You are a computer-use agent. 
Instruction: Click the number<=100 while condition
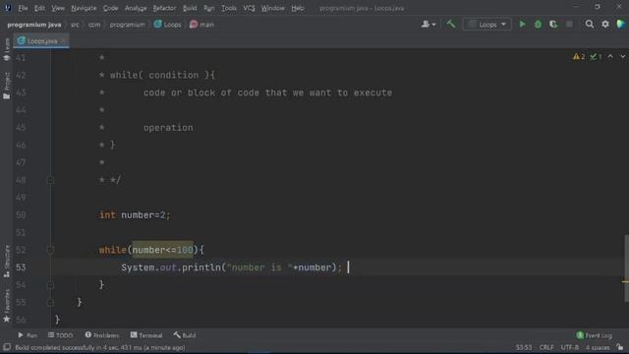162,250
